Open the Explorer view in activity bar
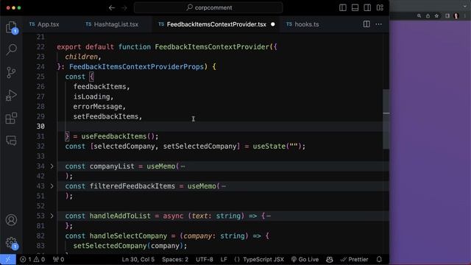471x265 pixels. pyautogui.click(x=12, y=27)
